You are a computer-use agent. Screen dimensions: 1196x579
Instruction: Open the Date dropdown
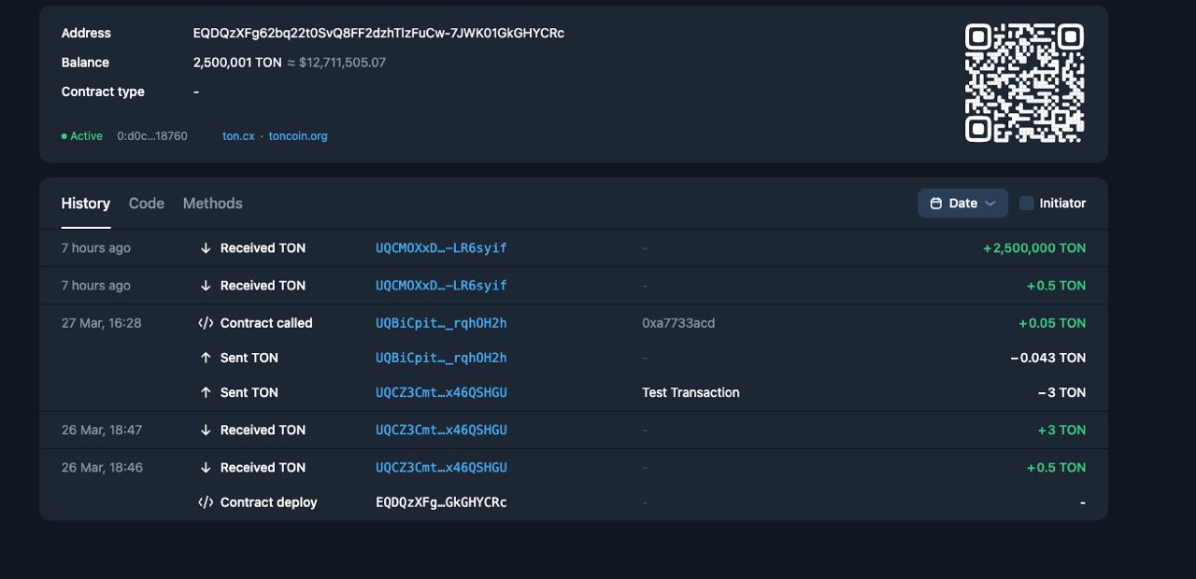point(961,204)
